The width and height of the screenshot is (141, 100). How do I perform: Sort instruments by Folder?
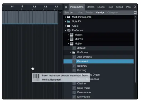point(89,12)
